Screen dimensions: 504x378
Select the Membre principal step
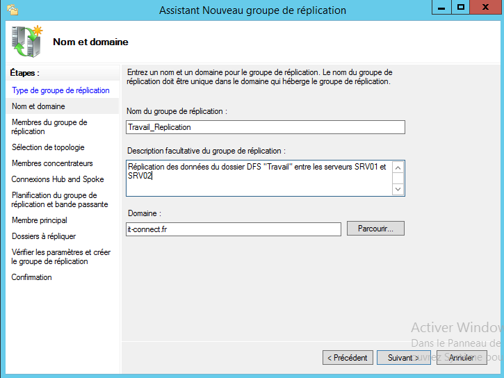point(40,220)
